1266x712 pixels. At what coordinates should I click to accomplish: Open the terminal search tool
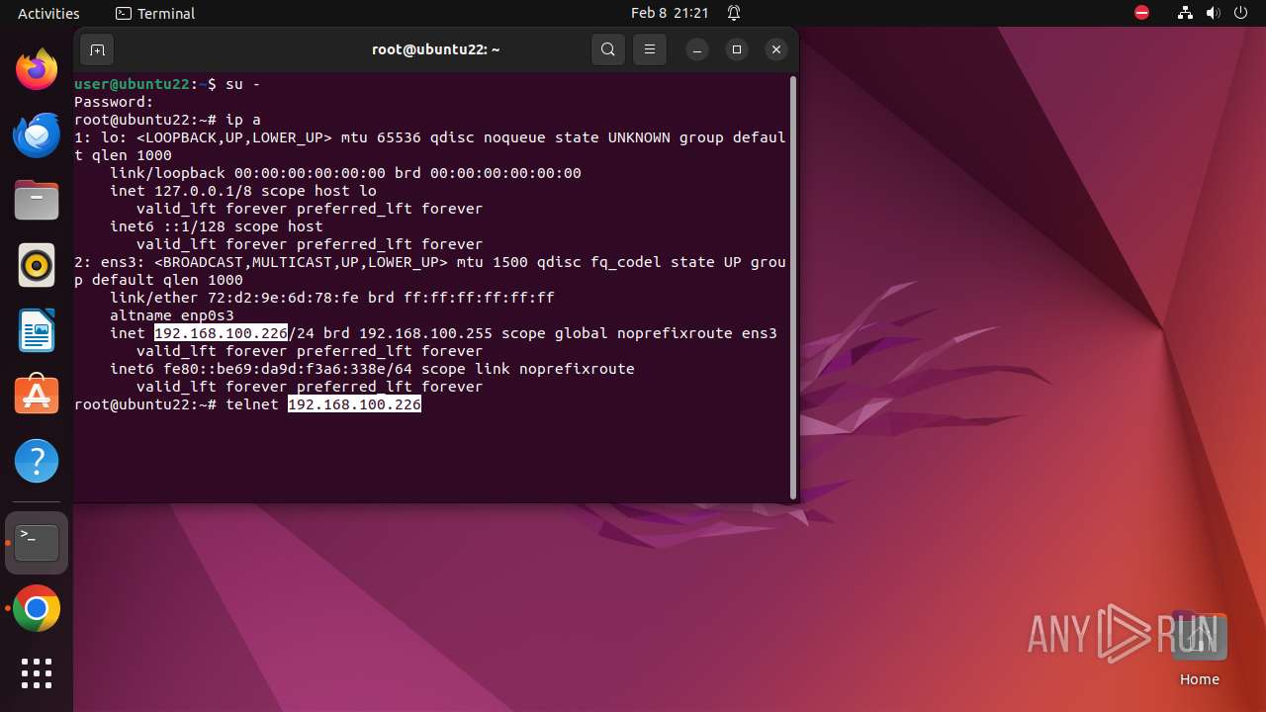[x=608, y=49]
